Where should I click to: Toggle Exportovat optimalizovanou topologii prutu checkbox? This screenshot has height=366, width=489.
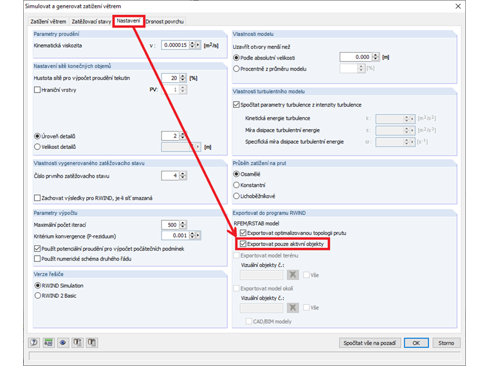click(x=243, y=233)
